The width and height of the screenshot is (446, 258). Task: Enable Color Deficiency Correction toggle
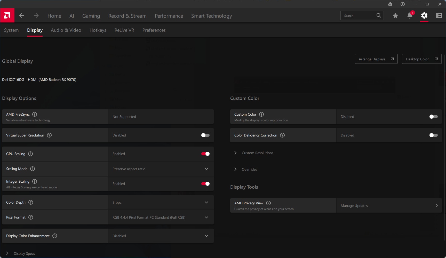434,135
